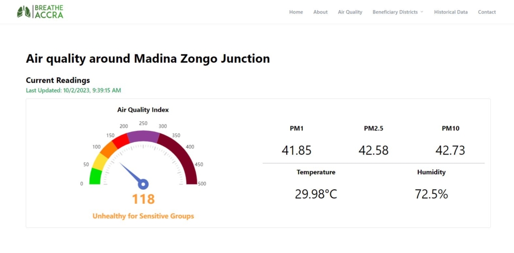Open the Air Quality nav link

(350, 12)
